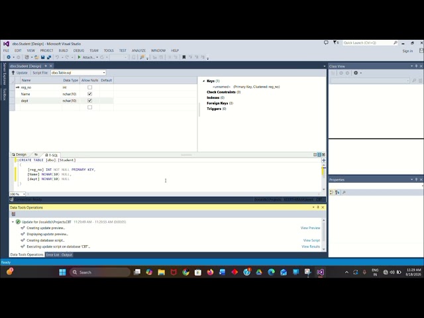The image size is (424, 318).
Task: Open the DEBUG menu
Action: click(x=79, y=50)
